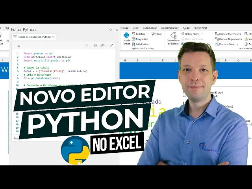Viewport: 252px width, 189px height.
Task: Click Rastrear Dependentes
Action: click(228, 39)
